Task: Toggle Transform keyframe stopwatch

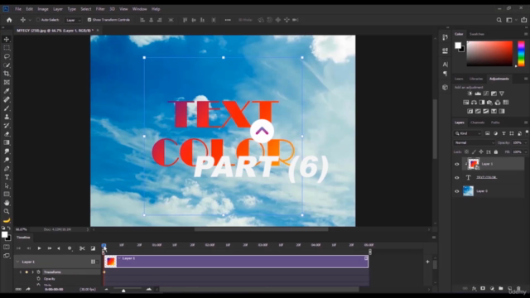Action: coord(39,272)
